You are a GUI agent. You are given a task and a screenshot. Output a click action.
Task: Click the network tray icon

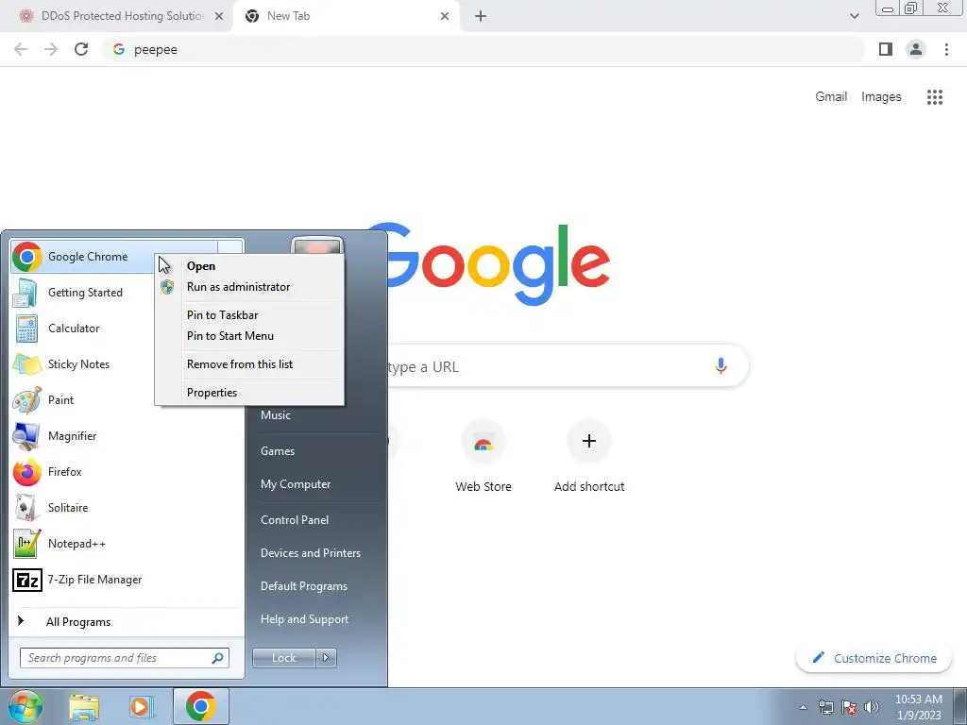pos(825,707)
